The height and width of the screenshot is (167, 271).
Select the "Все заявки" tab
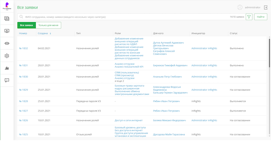click(x=27, y=25)
